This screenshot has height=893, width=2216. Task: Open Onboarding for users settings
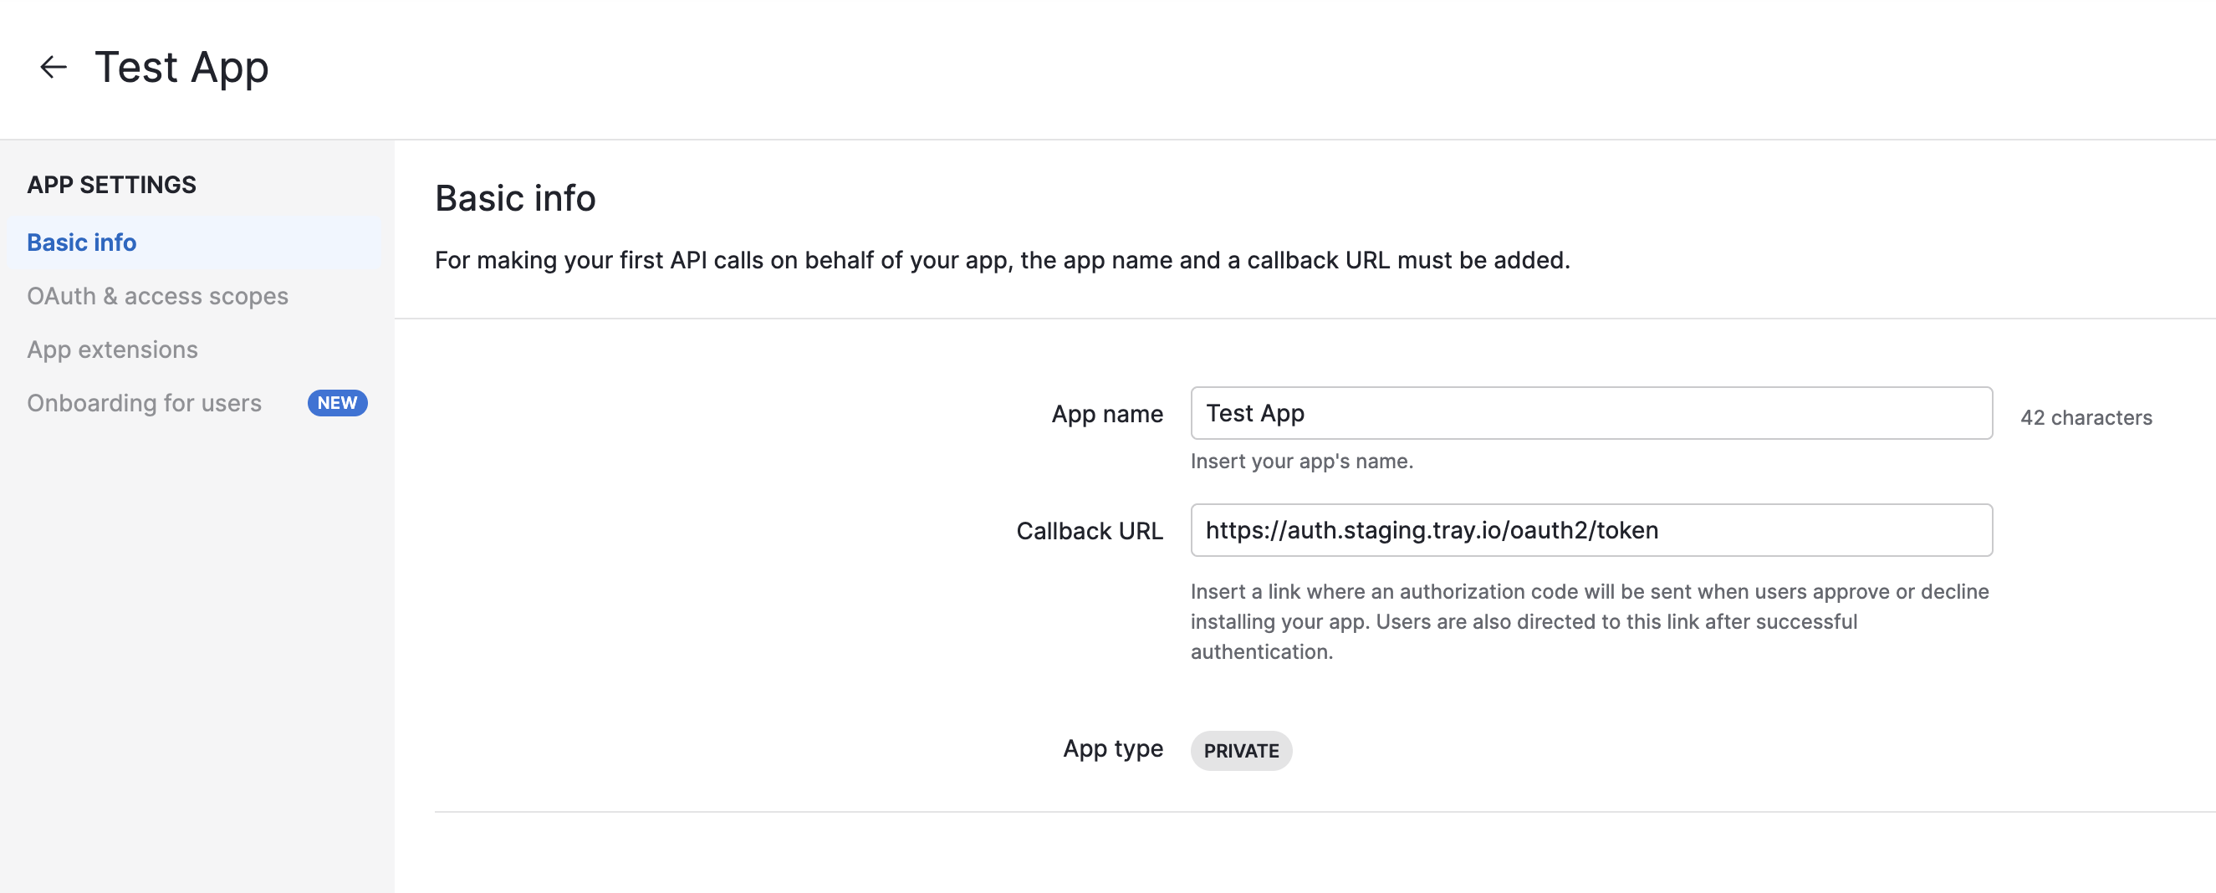click(x=144, y=401)
